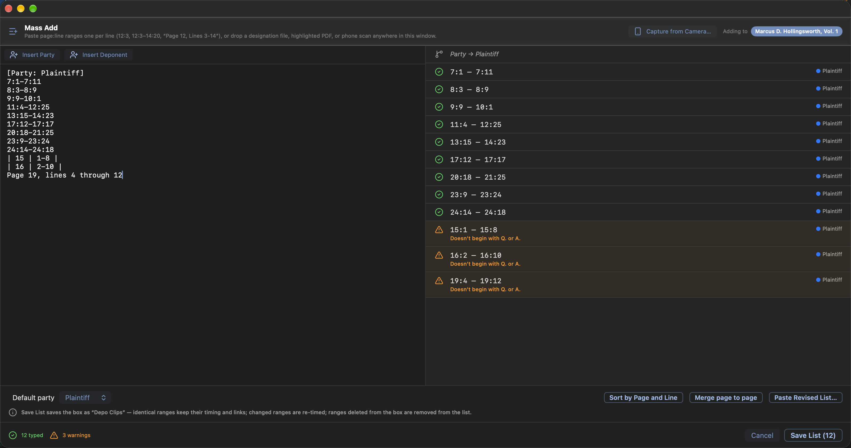Click the info icon beside Save List note
The width and height of the screenshot is (851, 448).
pos(13,412)
